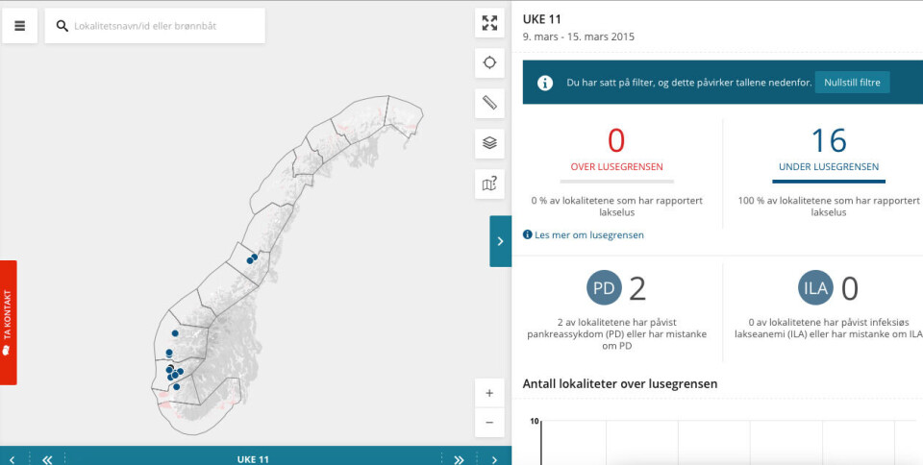
Task: Focus the Lokalitetsnavn search field
Action: (163, 26)
